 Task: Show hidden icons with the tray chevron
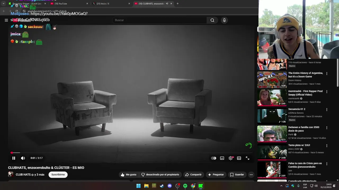click(x=281, y=186)
